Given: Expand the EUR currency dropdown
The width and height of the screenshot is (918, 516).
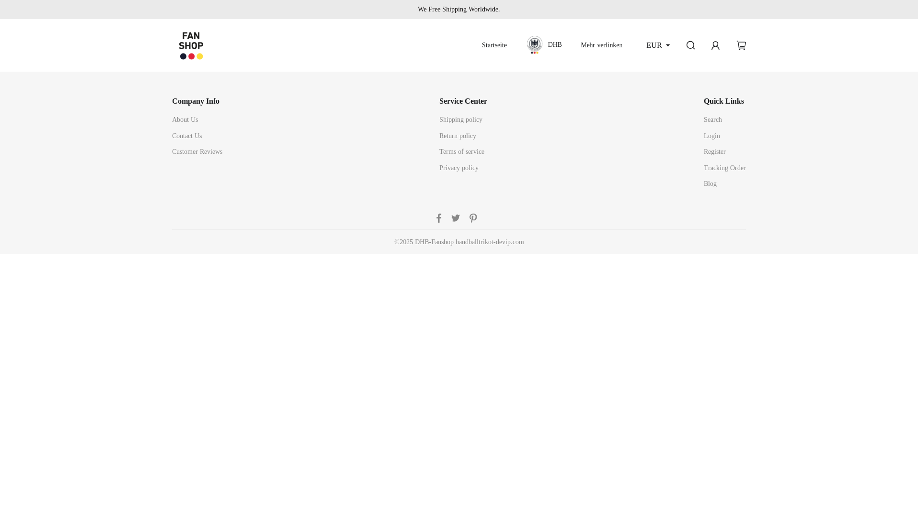Looking at the screenshot, I should click(x=658, y=45).
